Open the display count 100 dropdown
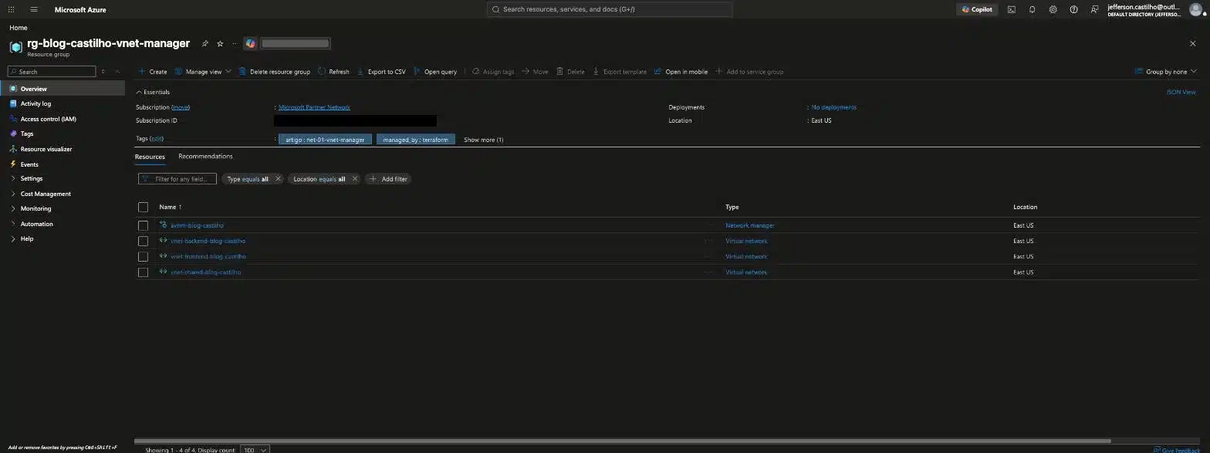Viewport: 1210px width, 453px height. 255,449
